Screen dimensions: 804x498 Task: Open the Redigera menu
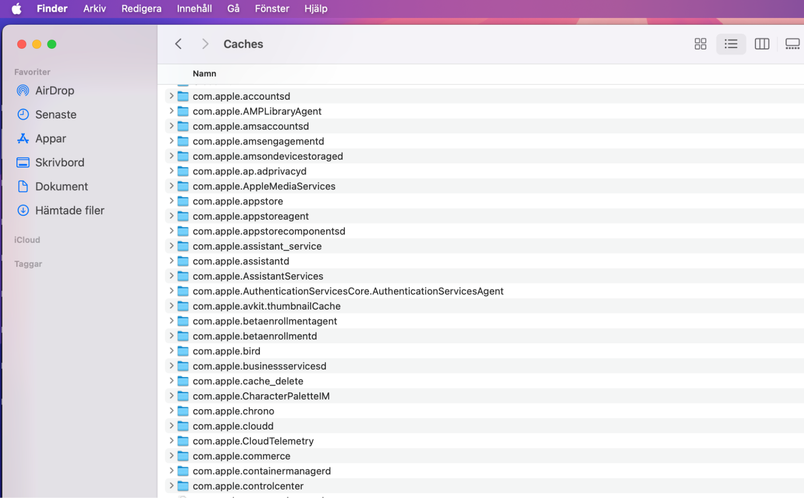coord(142,8)
